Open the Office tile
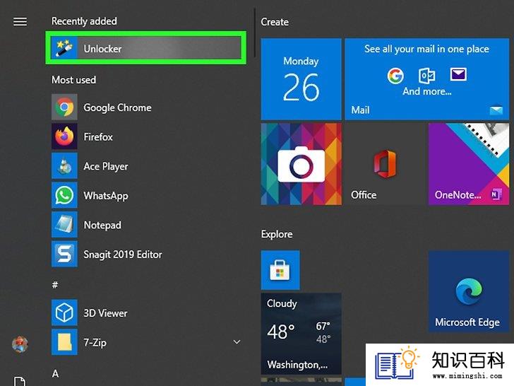The image size is (514, 386). [385, 164]
